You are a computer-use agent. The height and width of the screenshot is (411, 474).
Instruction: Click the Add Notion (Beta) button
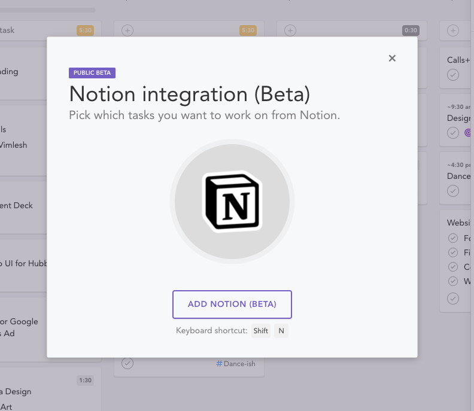tap(232, 305)
